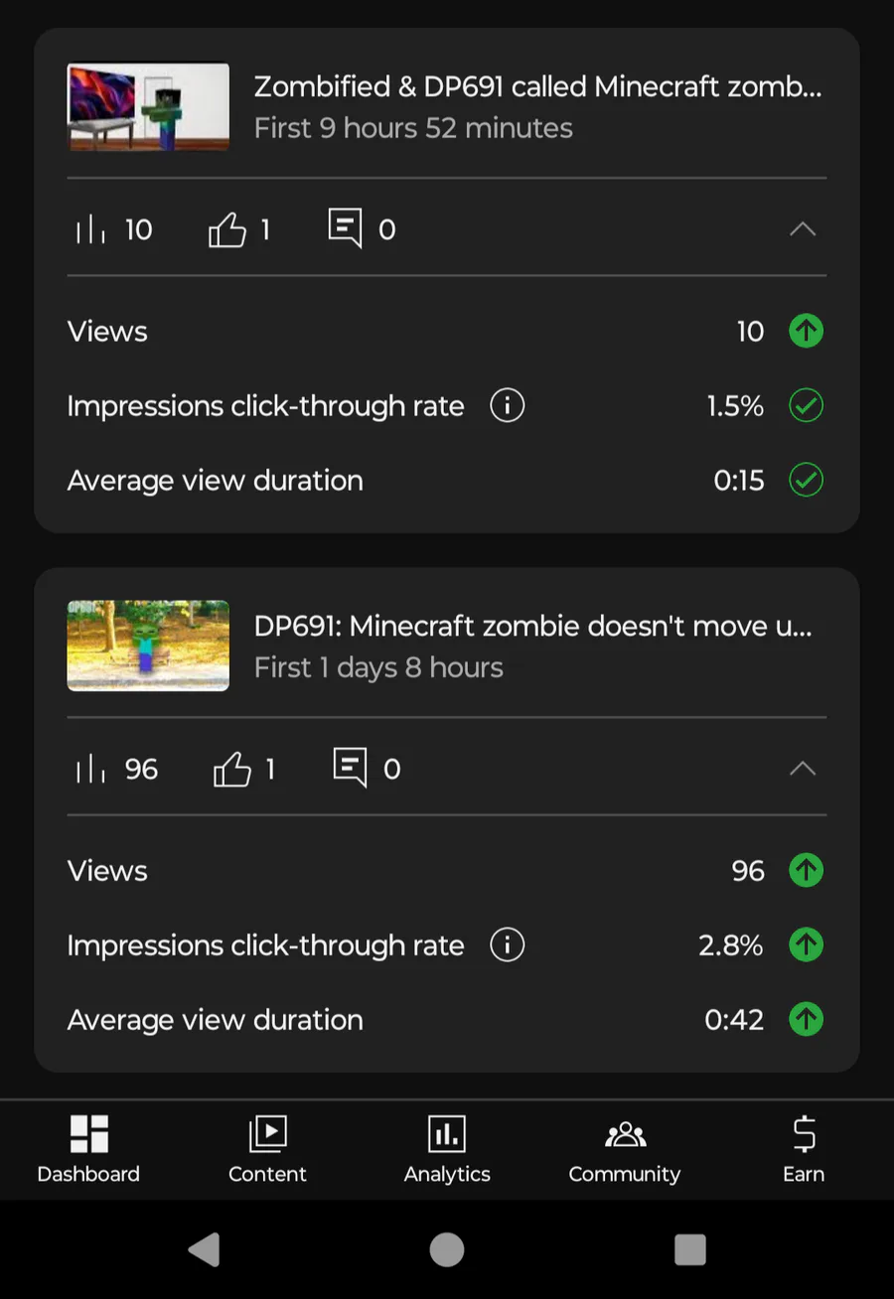Collapse the Zombified & DP691 video stats card
894x1299 pixels.
[x=802, y=229]
